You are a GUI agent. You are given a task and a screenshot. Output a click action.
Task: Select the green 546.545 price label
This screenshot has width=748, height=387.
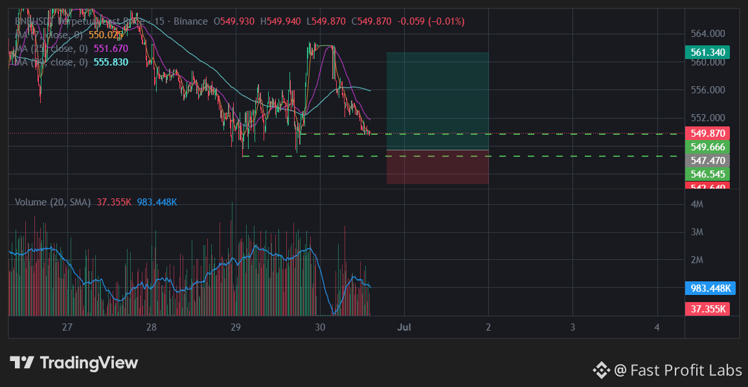point(707,174)
